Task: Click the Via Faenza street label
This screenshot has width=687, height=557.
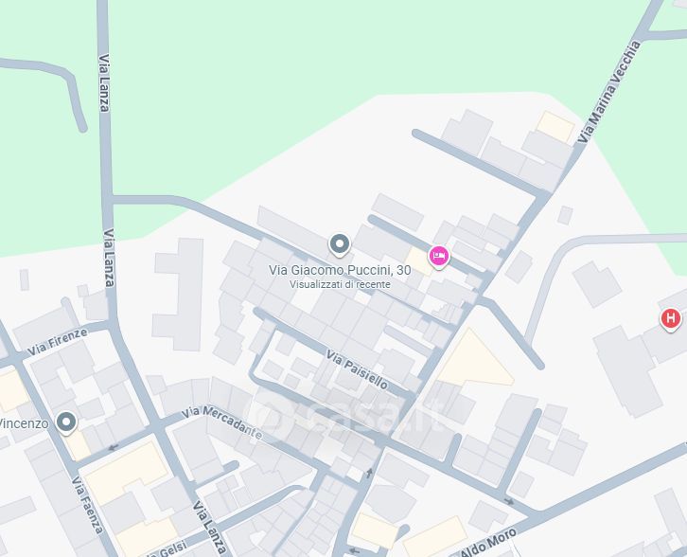Action: pos(87,505)
